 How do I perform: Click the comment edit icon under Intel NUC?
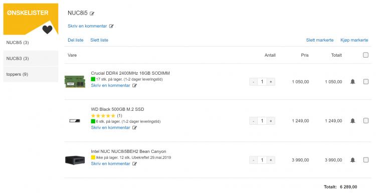click(134, 164)
